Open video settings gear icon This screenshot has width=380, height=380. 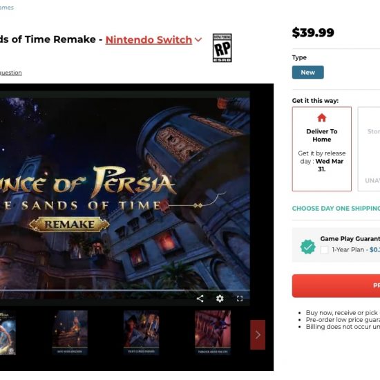(x=220, y=298)
